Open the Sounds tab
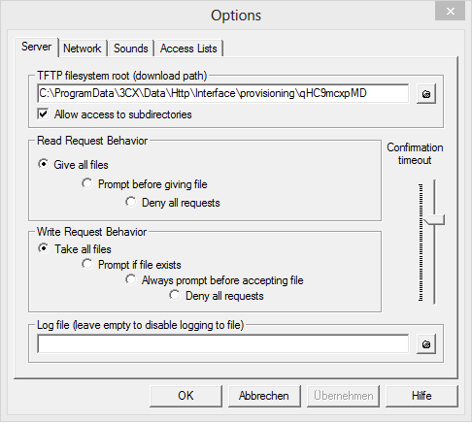Image resolution: width=472 pixels, height=422 pixels. point(131,49)
